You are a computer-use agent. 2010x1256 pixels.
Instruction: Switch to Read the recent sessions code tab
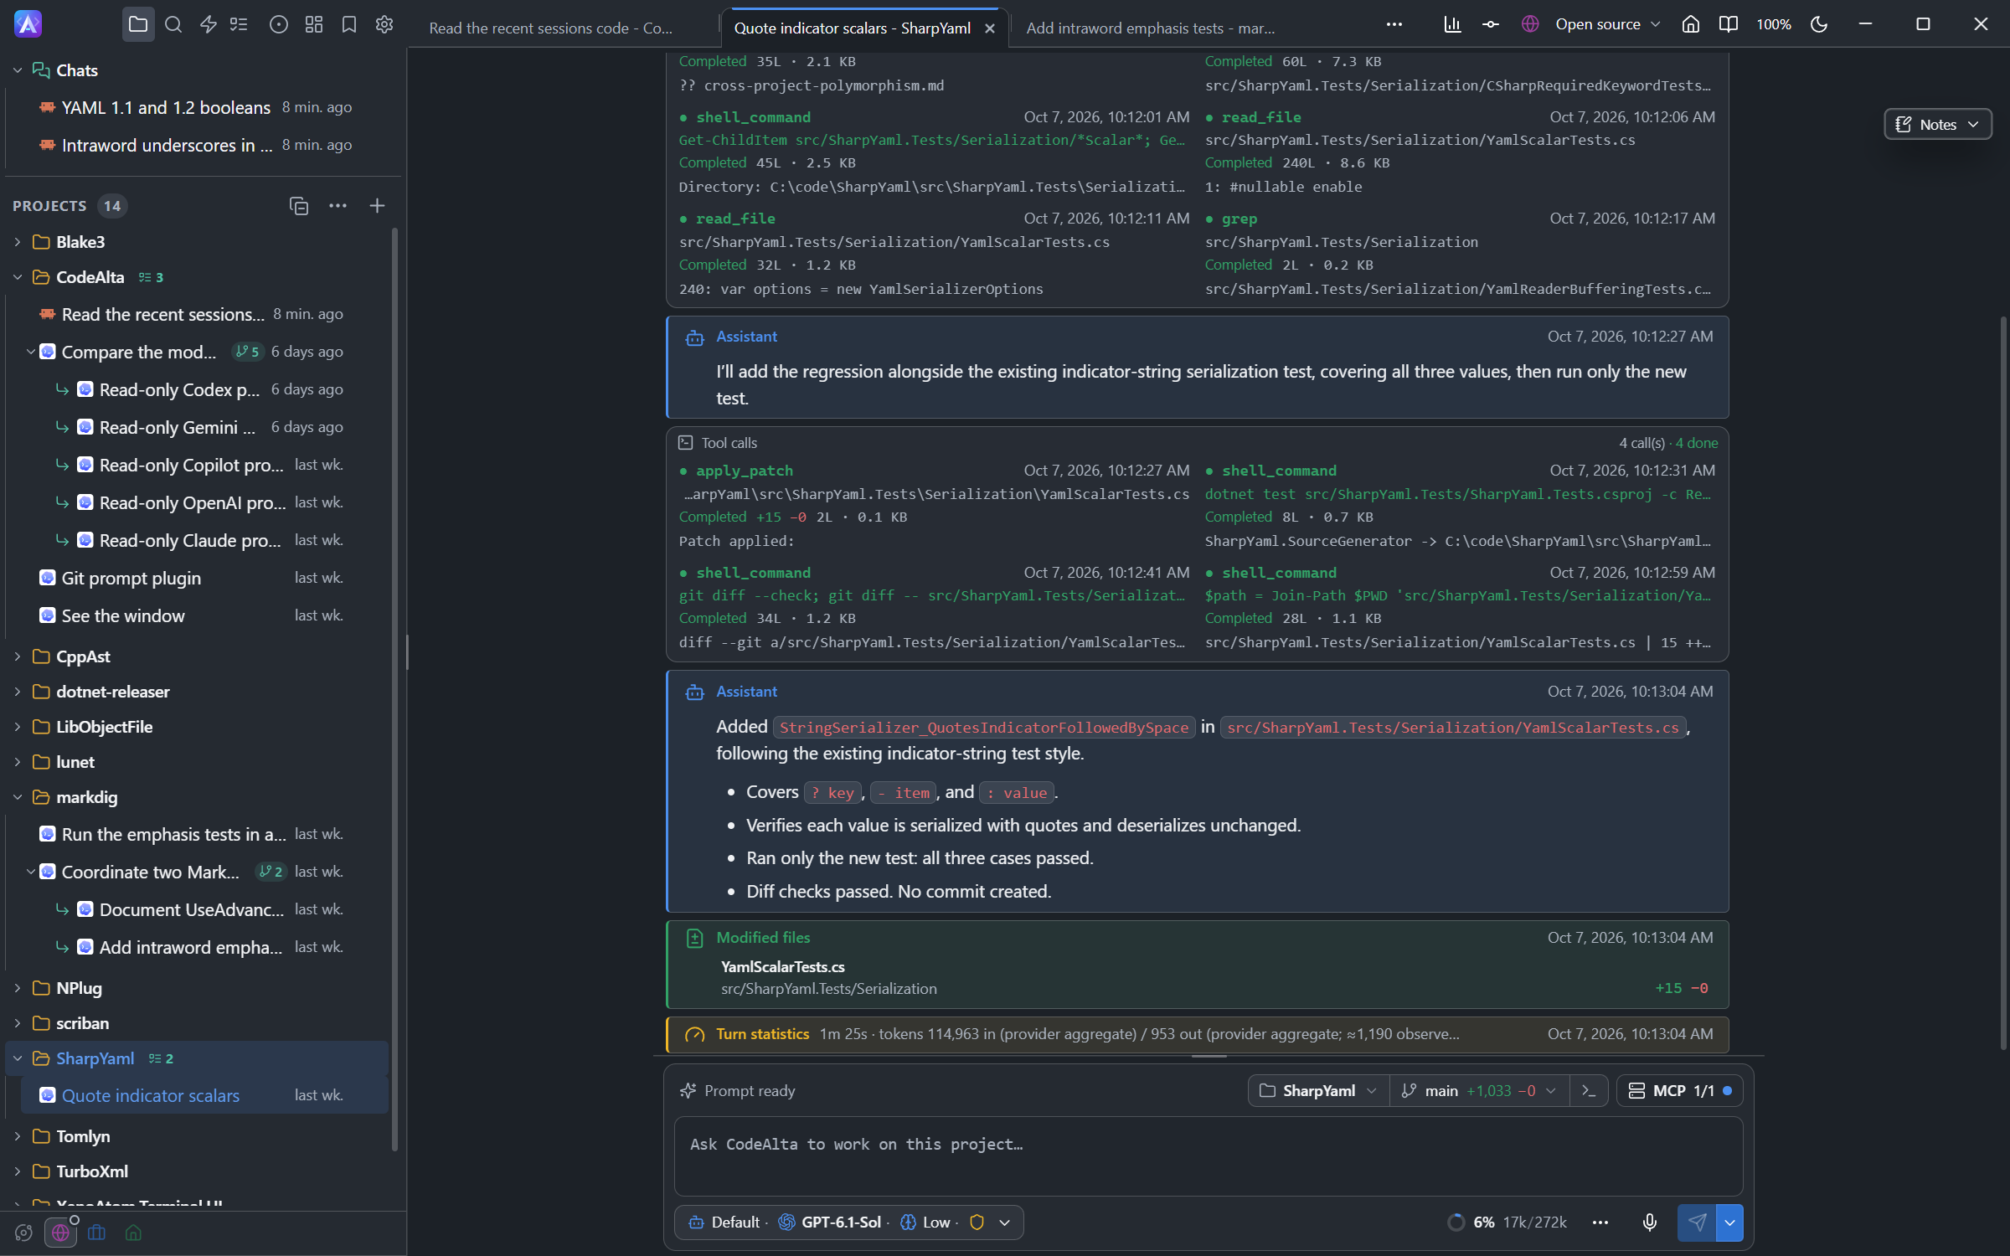(551, 28)
